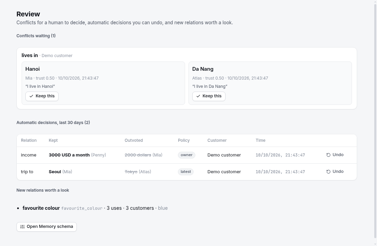
Task: Click the trip to row timestamp
Action: point(280,172)
